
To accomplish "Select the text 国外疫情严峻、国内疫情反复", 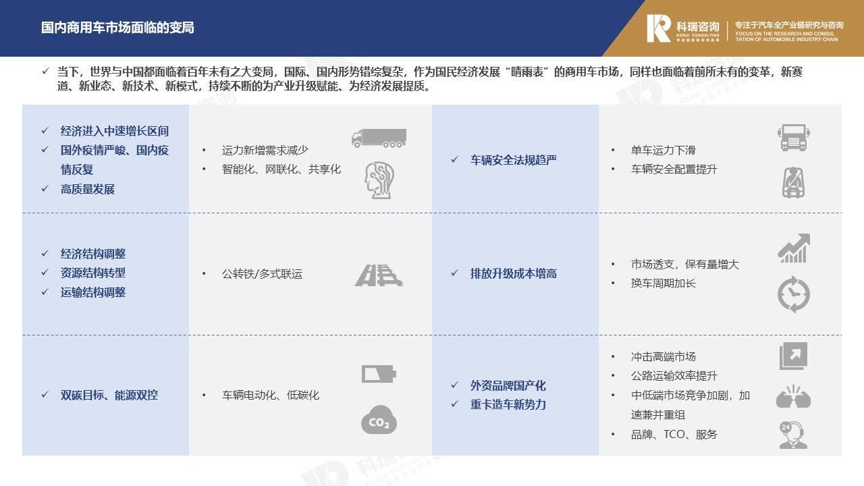I will [115, 159].
